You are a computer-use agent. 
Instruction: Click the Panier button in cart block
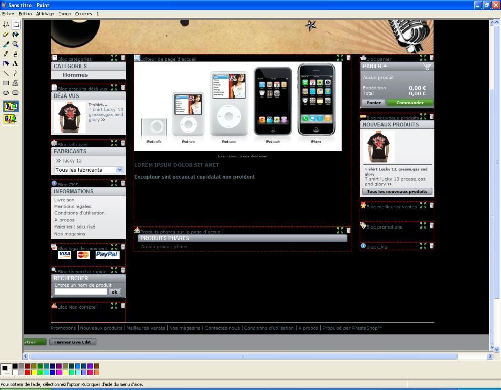pos(373,103)
